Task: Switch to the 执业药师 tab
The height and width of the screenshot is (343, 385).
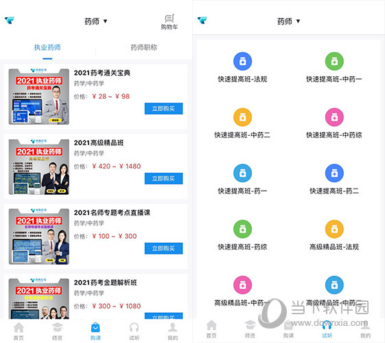Action: [x=47, y=47]
